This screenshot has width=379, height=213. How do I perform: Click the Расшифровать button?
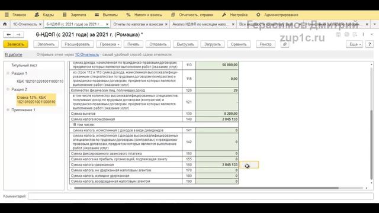pyautogui.click(x=77, y=44)
